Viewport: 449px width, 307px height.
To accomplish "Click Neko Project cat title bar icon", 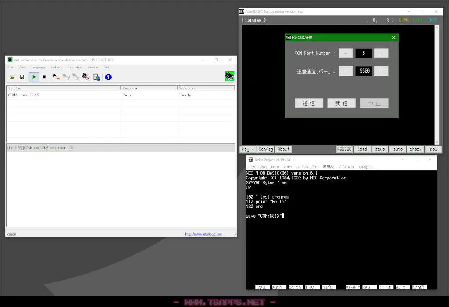I will [x=250, y=160].
